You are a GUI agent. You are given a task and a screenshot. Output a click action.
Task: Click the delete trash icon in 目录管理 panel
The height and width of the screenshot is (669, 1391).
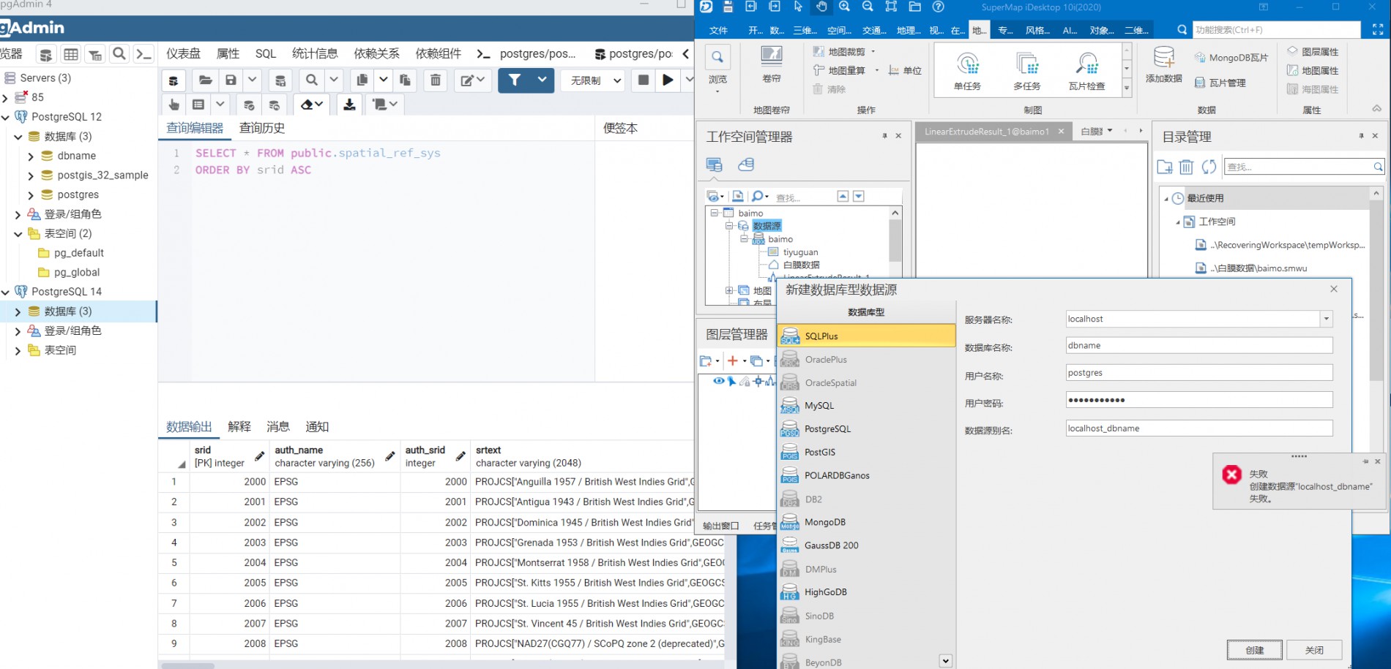(x=1187, y=167)
